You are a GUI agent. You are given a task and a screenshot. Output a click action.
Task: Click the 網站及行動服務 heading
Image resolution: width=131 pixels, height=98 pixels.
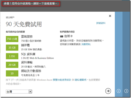click(31, 71)
